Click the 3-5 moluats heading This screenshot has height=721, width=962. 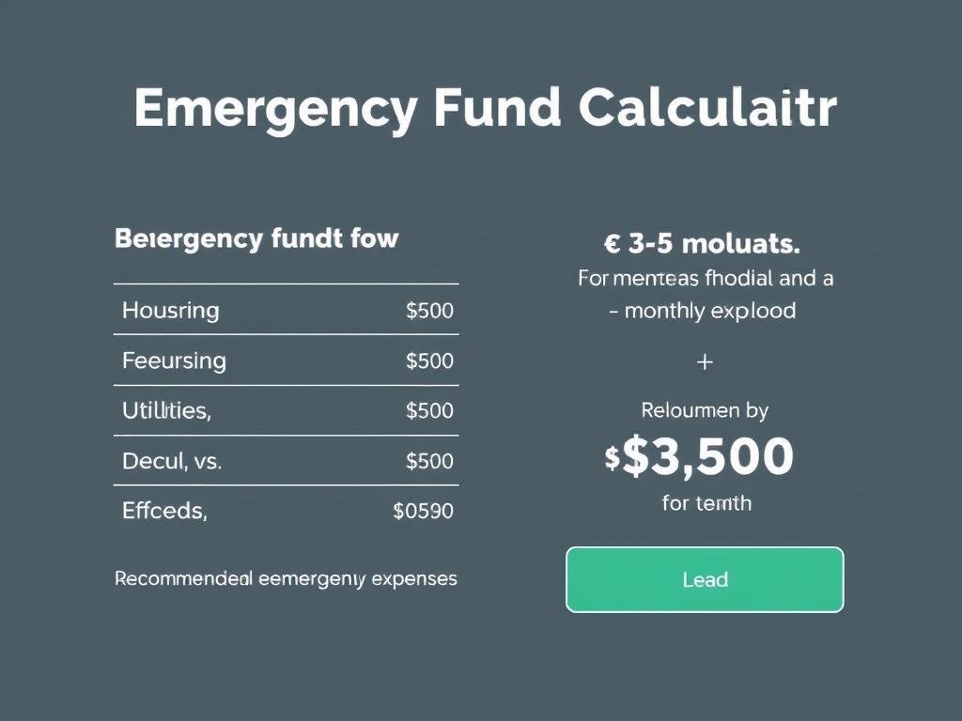point(704,244)
